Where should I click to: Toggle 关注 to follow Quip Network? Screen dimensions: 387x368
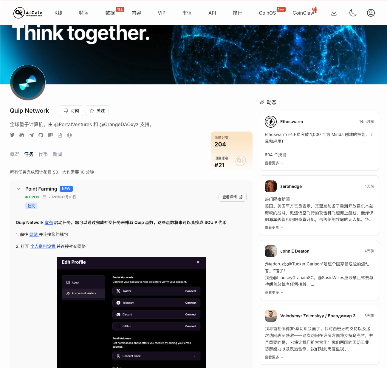click(x=97, y=111)
